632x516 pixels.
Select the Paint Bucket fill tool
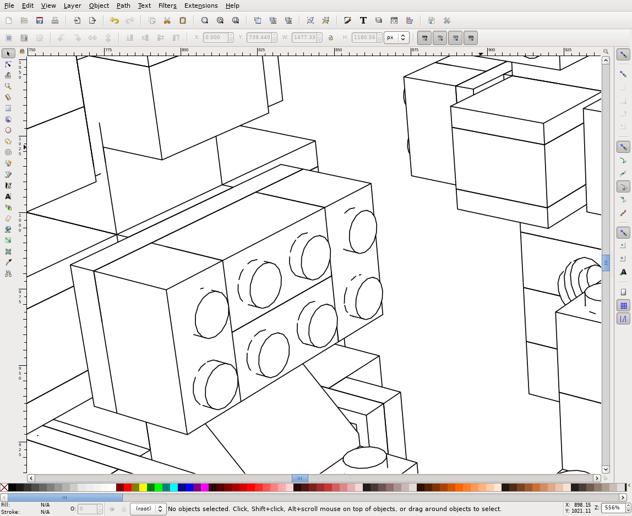click(8, 229)
